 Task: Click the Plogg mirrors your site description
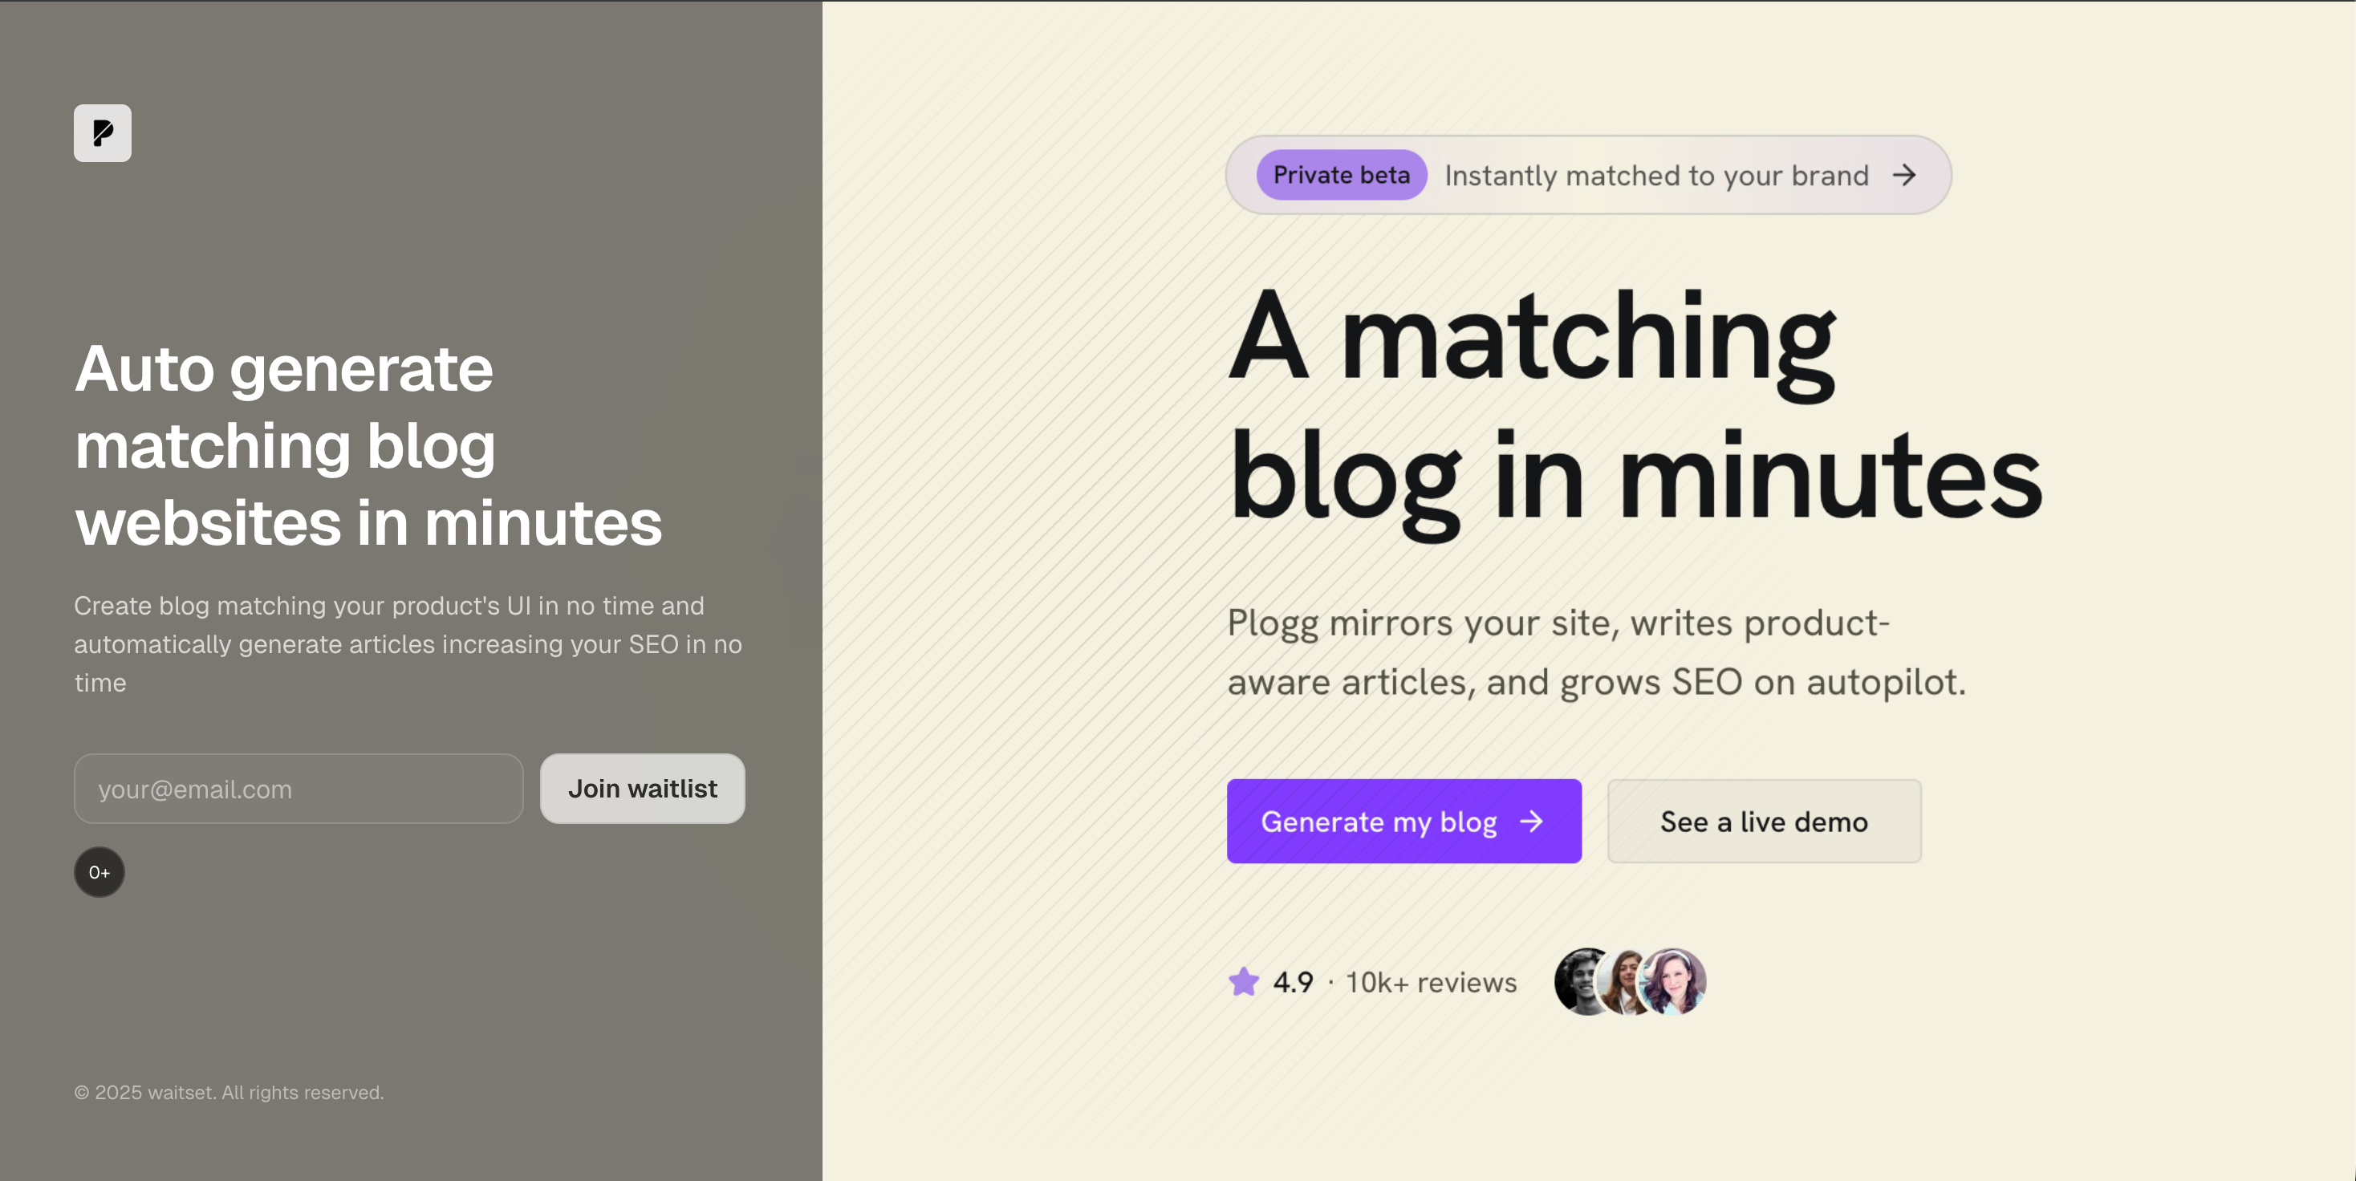click(x=1596, y=651)
